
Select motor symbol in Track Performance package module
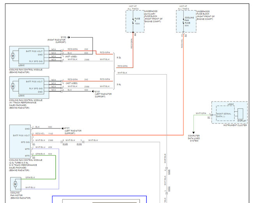pyautogui.click(x=13, y=86)
